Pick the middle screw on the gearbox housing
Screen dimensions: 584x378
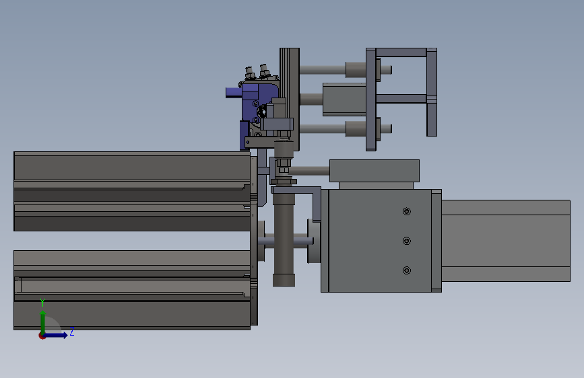point(407,241)
